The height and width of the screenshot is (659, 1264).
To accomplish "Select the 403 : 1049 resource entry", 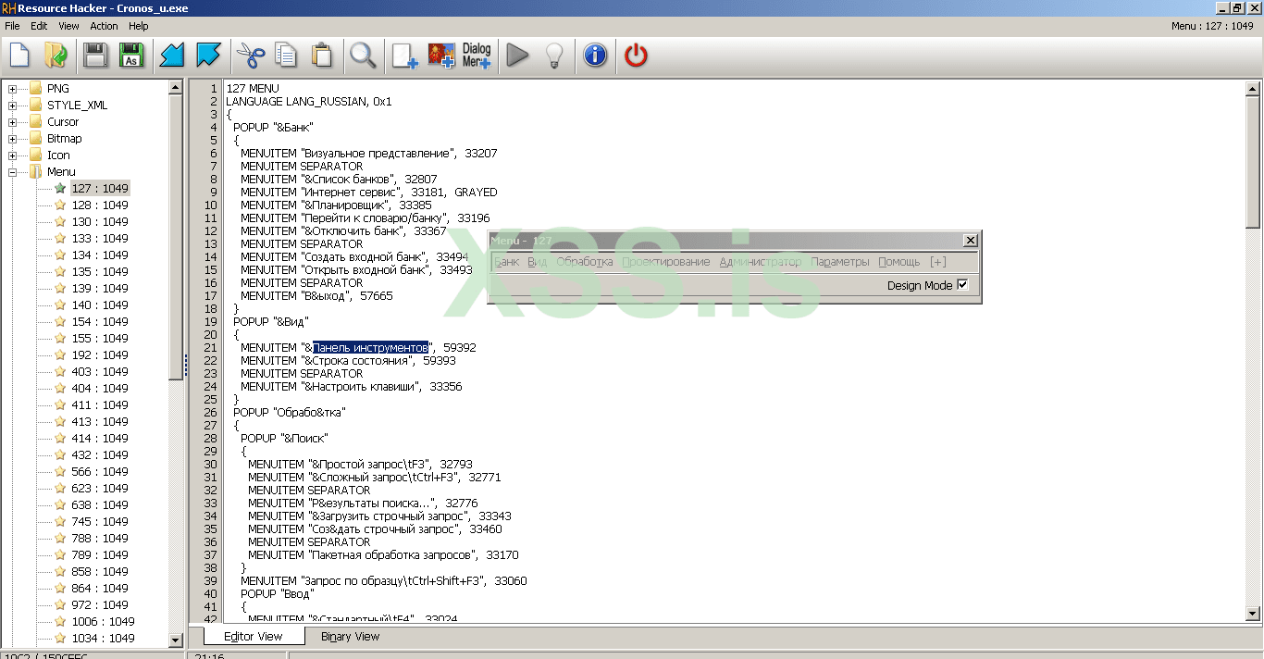I will point(99,371).
